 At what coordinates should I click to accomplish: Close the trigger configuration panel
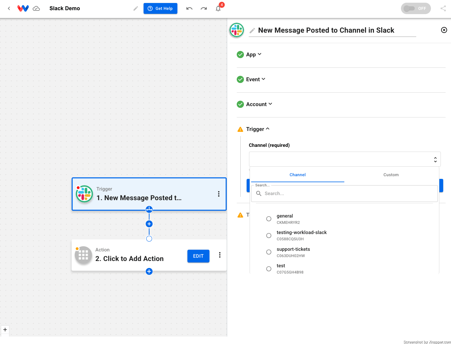(444, 30)
